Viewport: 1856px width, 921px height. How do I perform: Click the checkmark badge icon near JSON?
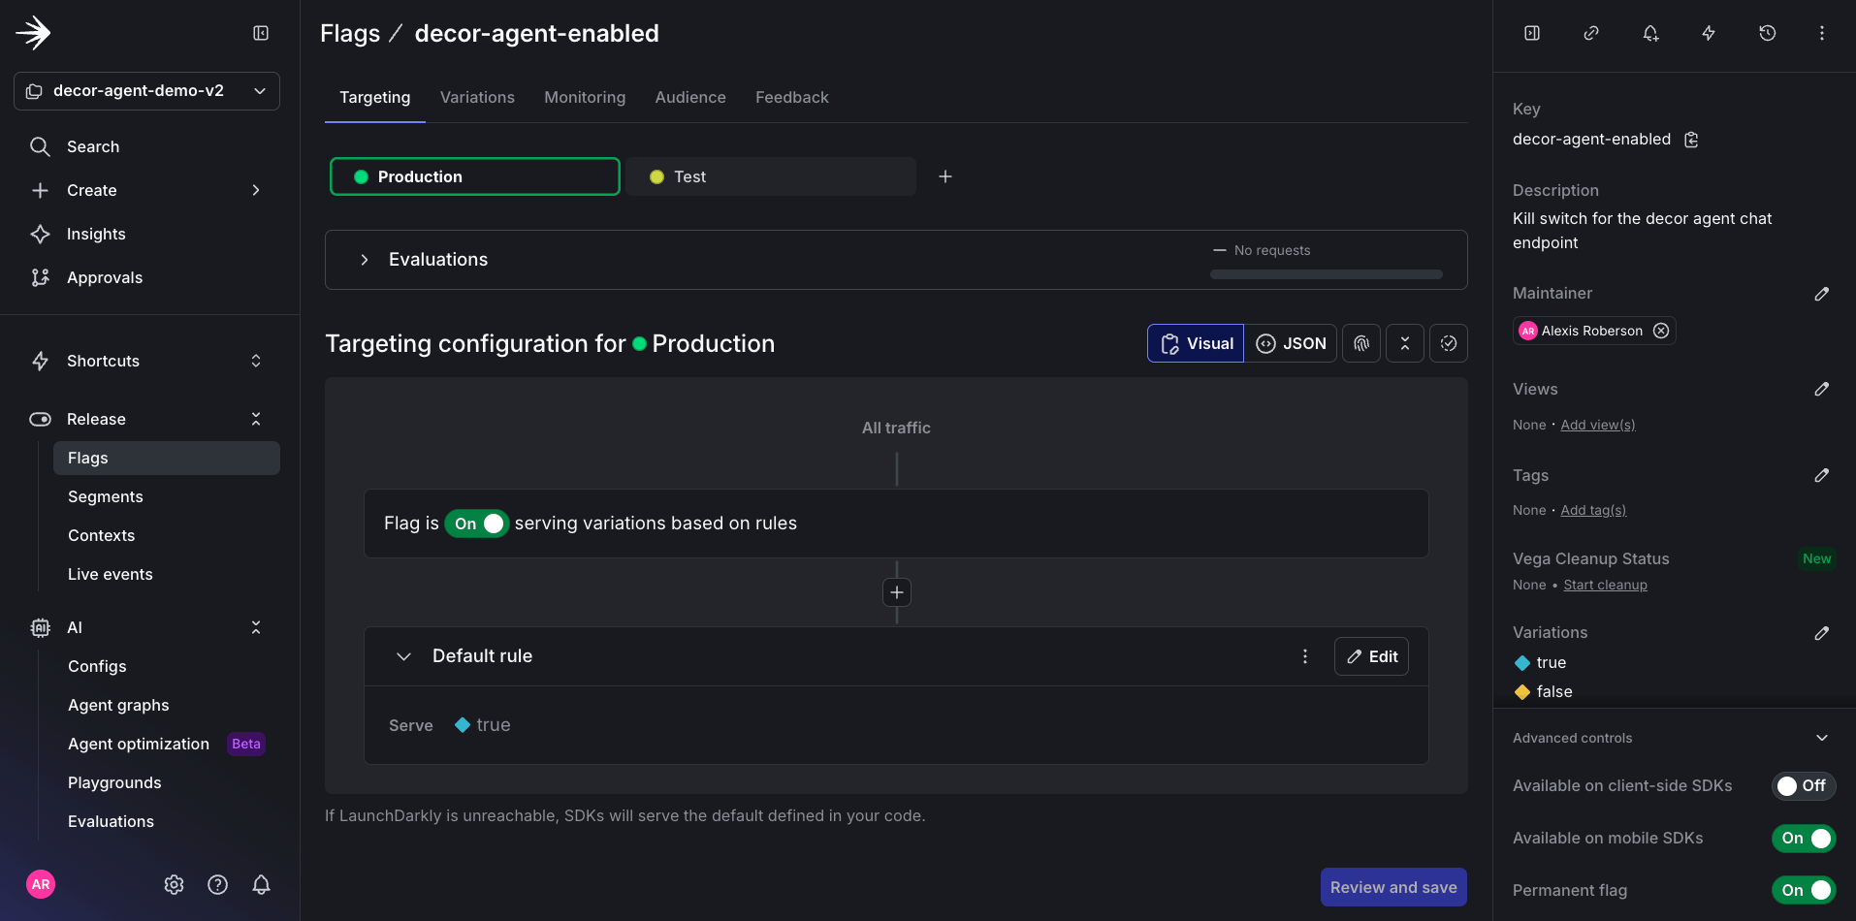pos(1449,343)
